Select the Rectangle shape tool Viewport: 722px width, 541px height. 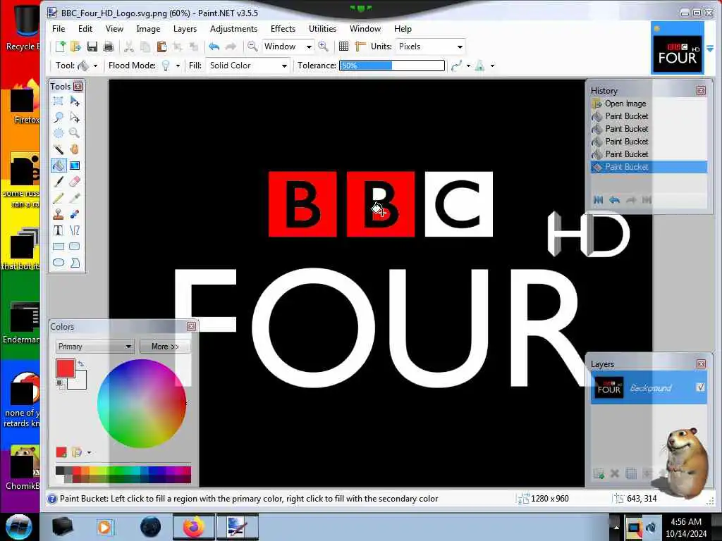click(59, 247)
